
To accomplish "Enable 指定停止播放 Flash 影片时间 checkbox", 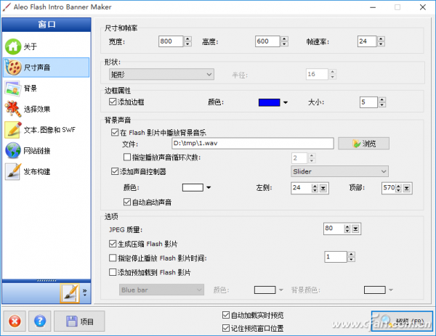I will point(113,258).
